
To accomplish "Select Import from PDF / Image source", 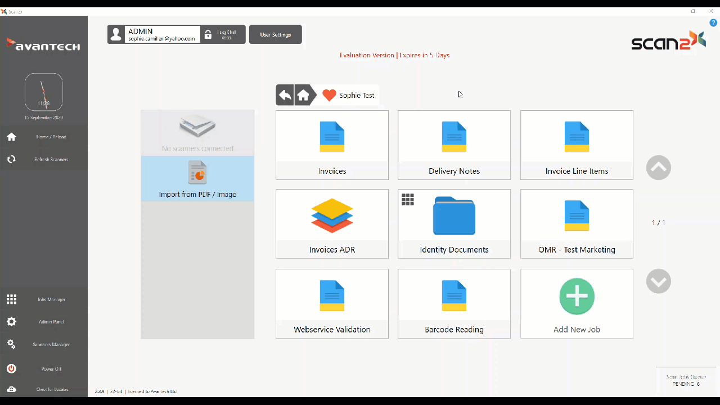I will (x=197, y=179).
